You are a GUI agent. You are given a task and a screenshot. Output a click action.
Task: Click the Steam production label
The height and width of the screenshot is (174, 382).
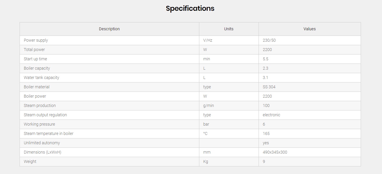40,106
